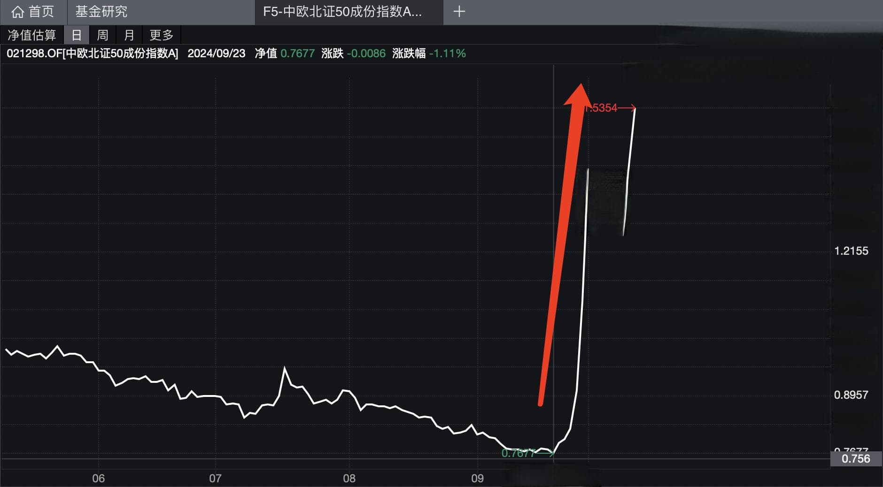This screenshot has width=883, height=487.
Task: Switch chart to 日 daily period
Action: pyautogui.click(x=77, y=35)
